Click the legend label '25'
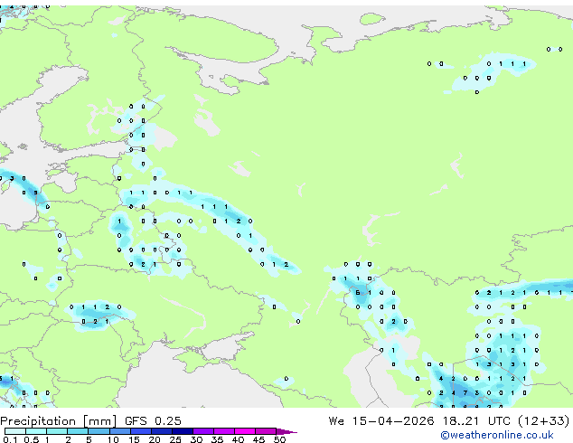This screenshot has height=443, width=573. click(x=175, y=439)
